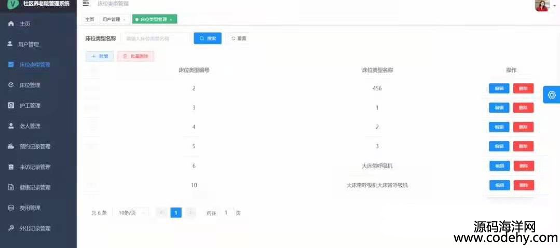
Task: Click the blue 搜索 search button
Action: (x=208, y=38)
